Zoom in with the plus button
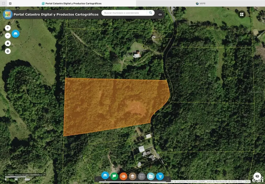Viewport: 265px width, 184px height. (8, 28)
